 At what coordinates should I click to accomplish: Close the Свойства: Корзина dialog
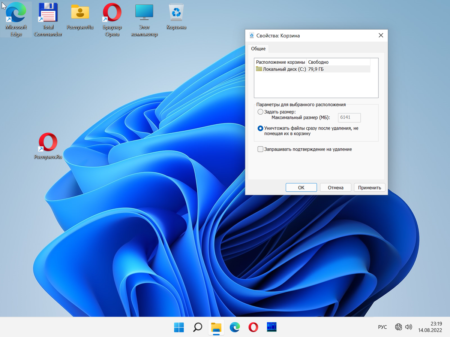tap(381, 36)
